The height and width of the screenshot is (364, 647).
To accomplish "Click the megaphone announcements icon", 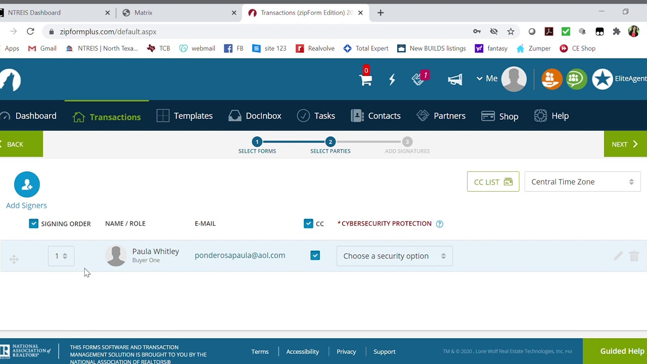I will [x=455, y=79].
